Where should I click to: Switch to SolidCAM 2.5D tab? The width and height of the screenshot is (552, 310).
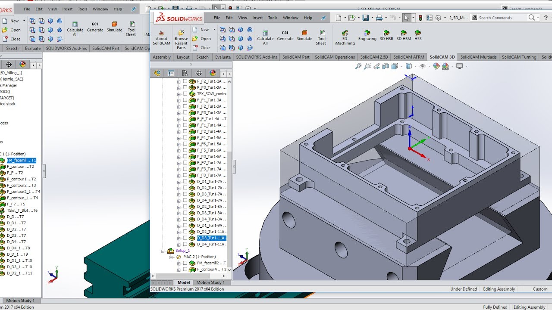point(374,57)
